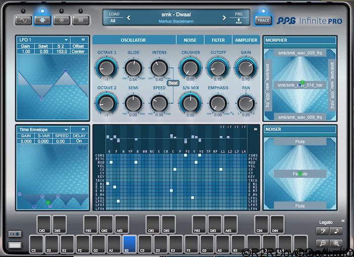
Task: Click the bass clef keyboard icon
Action: point(322,231)
